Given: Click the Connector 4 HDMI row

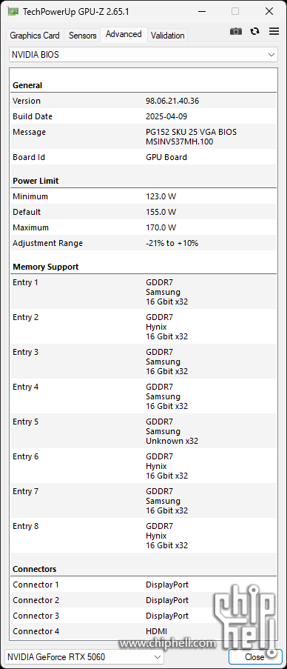Looking at the screenshot, I should coord(143,631).
